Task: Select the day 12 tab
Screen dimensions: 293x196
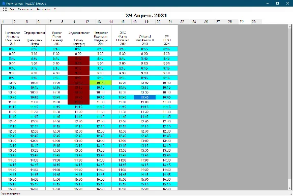Action: click(90, 22)
